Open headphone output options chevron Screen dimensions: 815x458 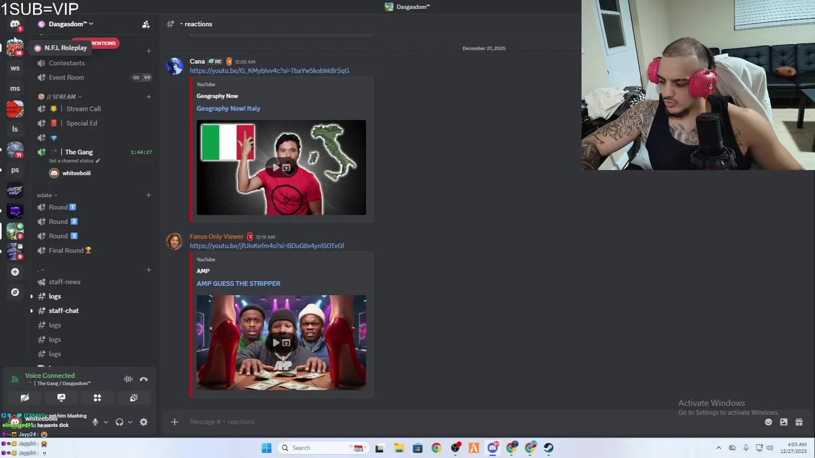(x=130, y=422)
